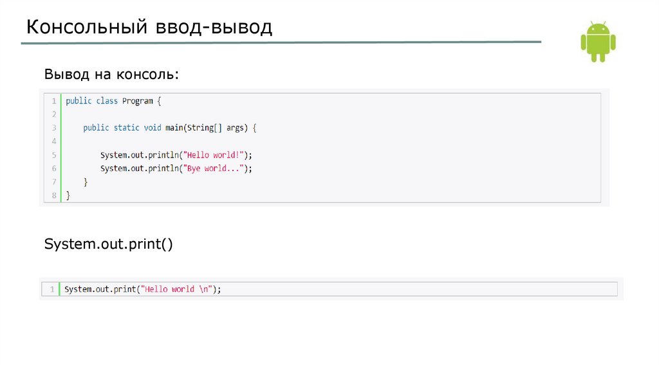Click line number 8 in the first code block

(x=53, y=195)
